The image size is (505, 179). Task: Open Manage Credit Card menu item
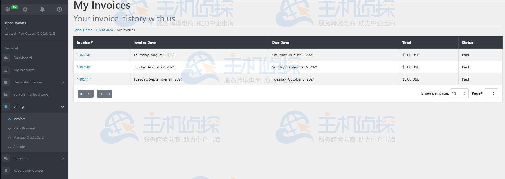click(28, 138)
